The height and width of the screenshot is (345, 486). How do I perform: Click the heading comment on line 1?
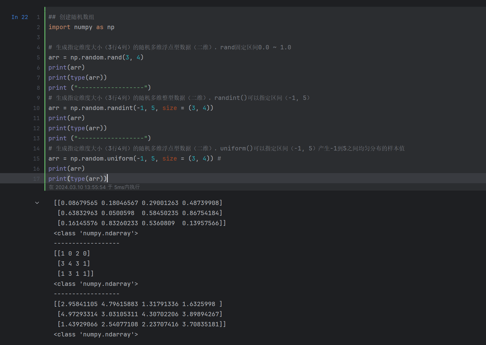tap(71, 17)
